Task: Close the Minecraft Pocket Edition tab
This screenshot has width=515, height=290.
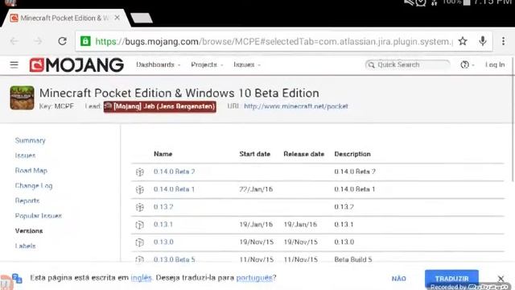Action: 117,18
